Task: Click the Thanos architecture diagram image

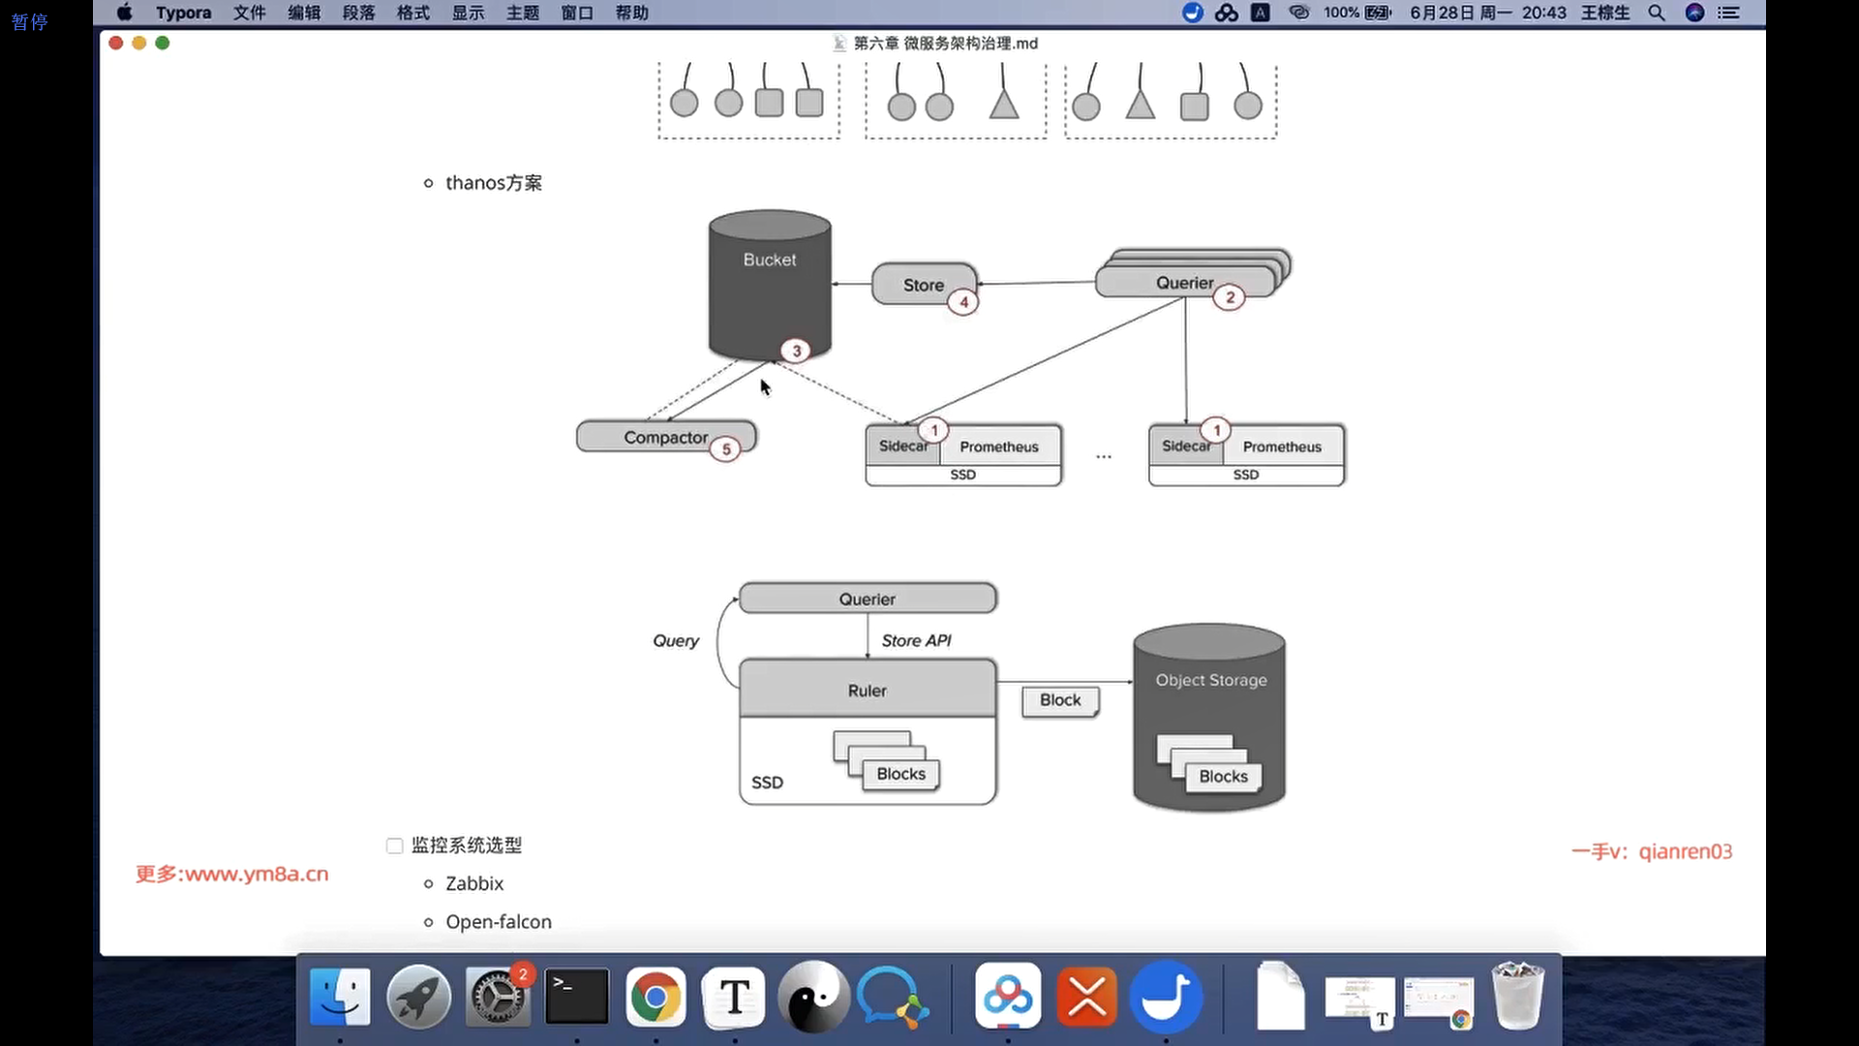Action: click(960, 349)
